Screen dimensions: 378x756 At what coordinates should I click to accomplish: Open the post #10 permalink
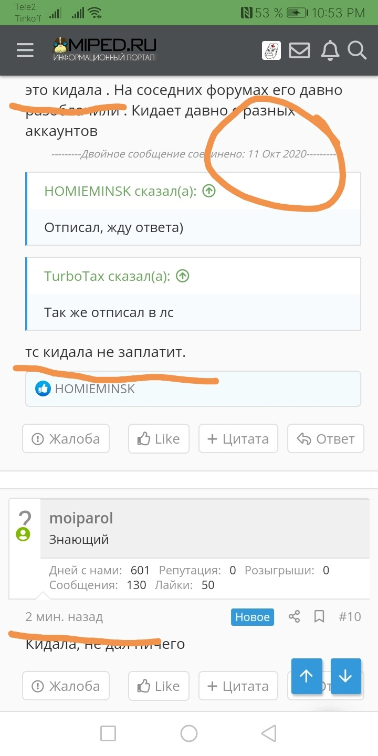click(350, 616)
